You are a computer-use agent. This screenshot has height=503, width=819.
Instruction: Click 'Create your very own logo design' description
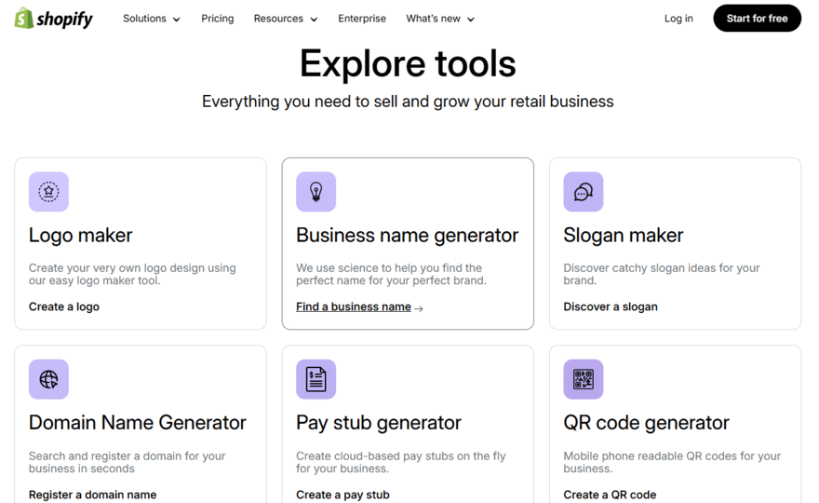click(x=132, y=274)
